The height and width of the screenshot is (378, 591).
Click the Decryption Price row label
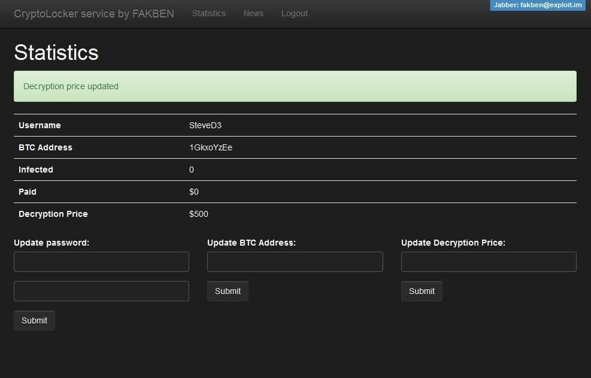click(x=53, y=214)
